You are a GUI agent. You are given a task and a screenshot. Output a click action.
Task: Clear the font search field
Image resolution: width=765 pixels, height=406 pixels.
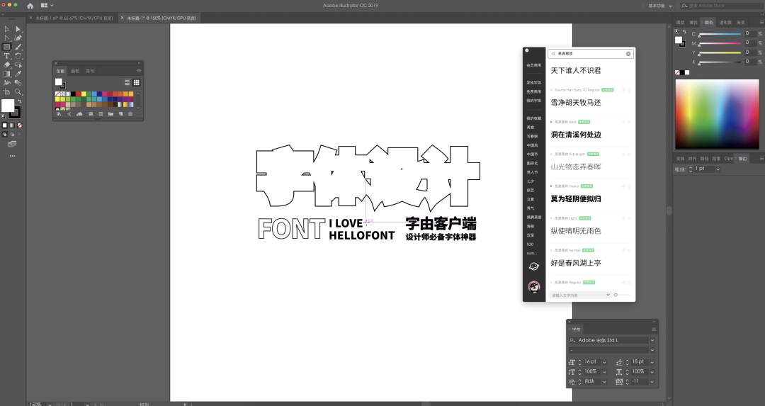628,54
